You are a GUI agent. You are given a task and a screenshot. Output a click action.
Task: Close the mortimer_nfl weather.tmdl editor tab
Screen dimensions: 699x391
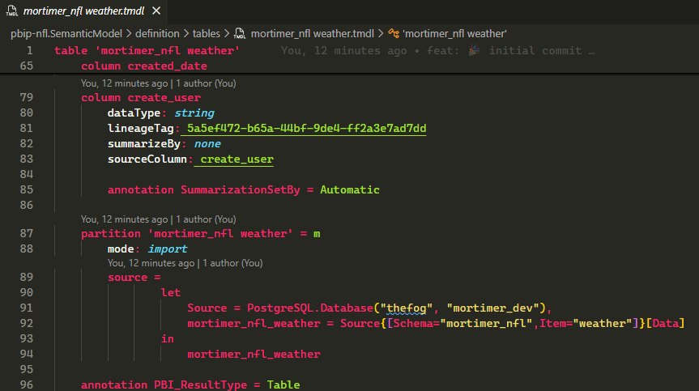click(x=156, y=12)
